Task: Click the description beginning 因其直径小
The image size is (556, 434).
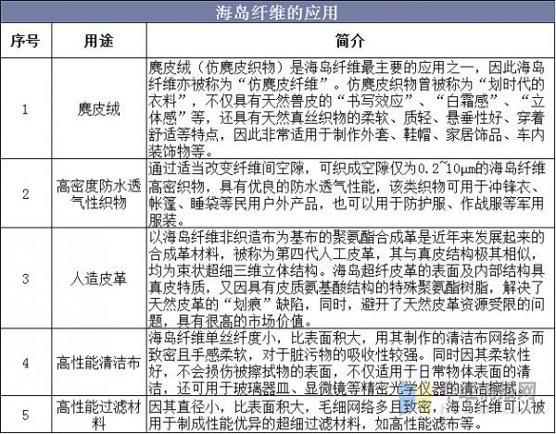Action: click(x=350, y=415)
